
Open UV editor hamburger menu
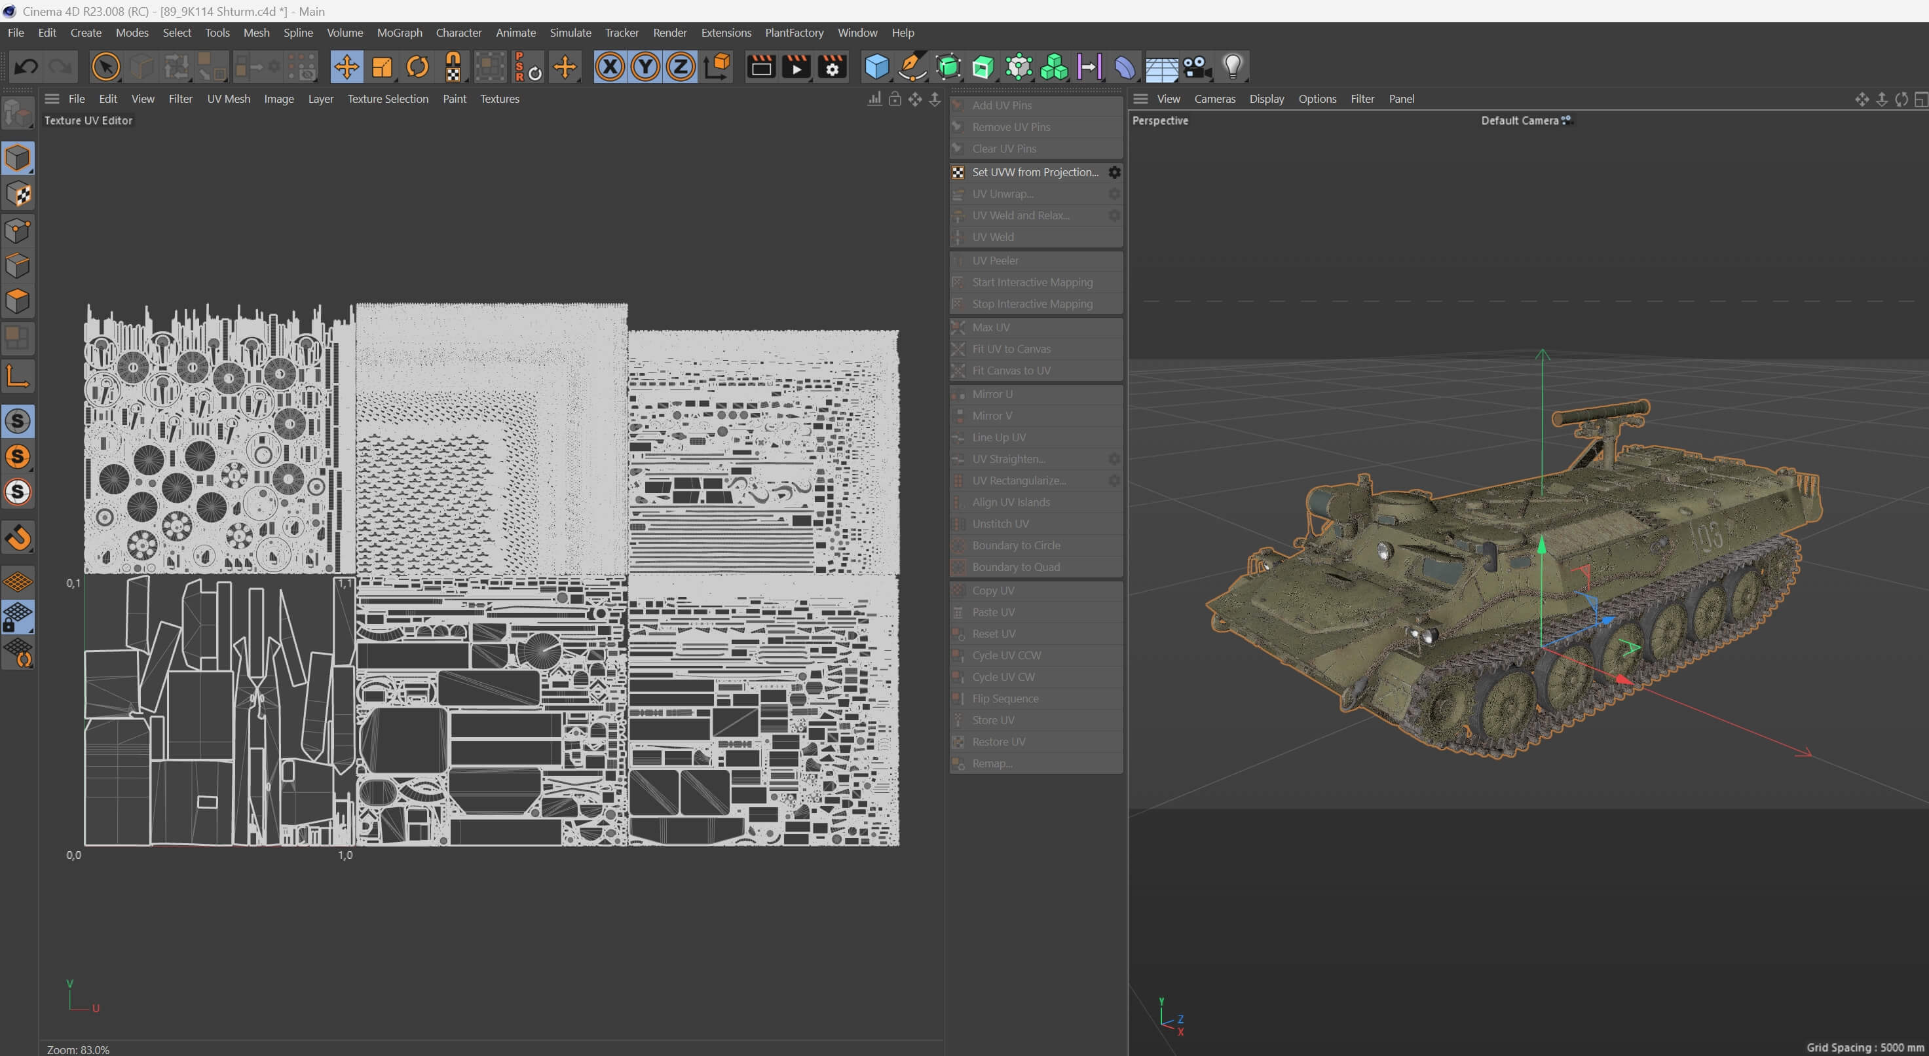(52, 99)
